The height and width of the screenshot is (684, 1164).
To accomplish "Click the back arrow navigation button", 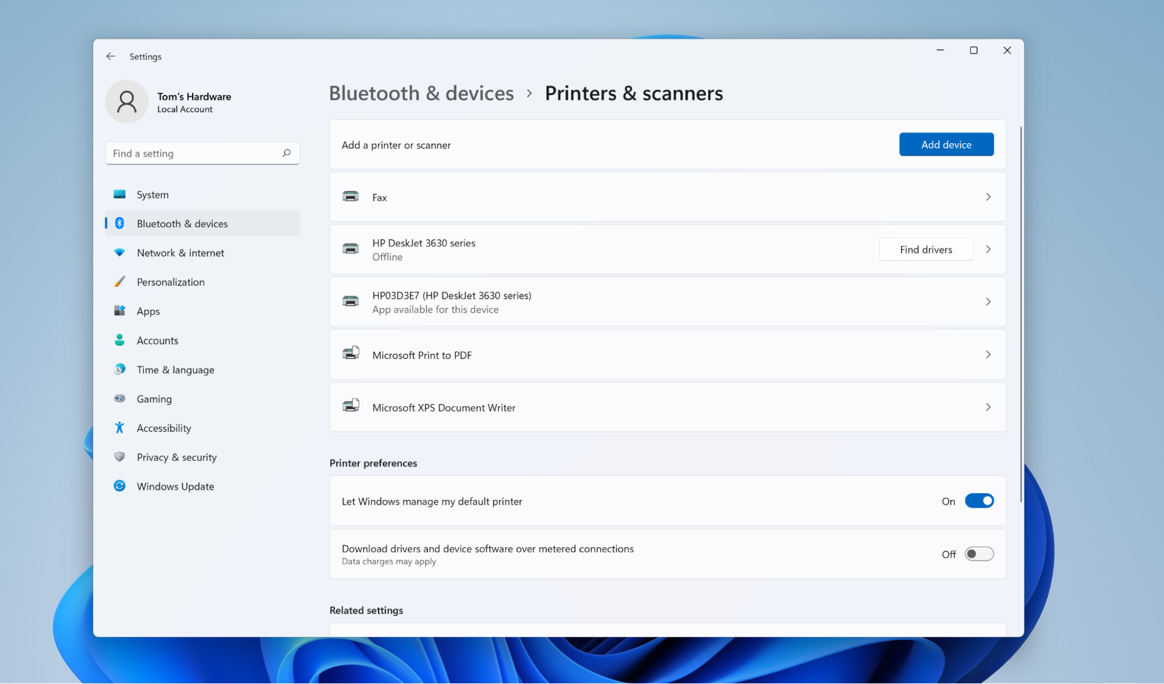I will [111, 55].
